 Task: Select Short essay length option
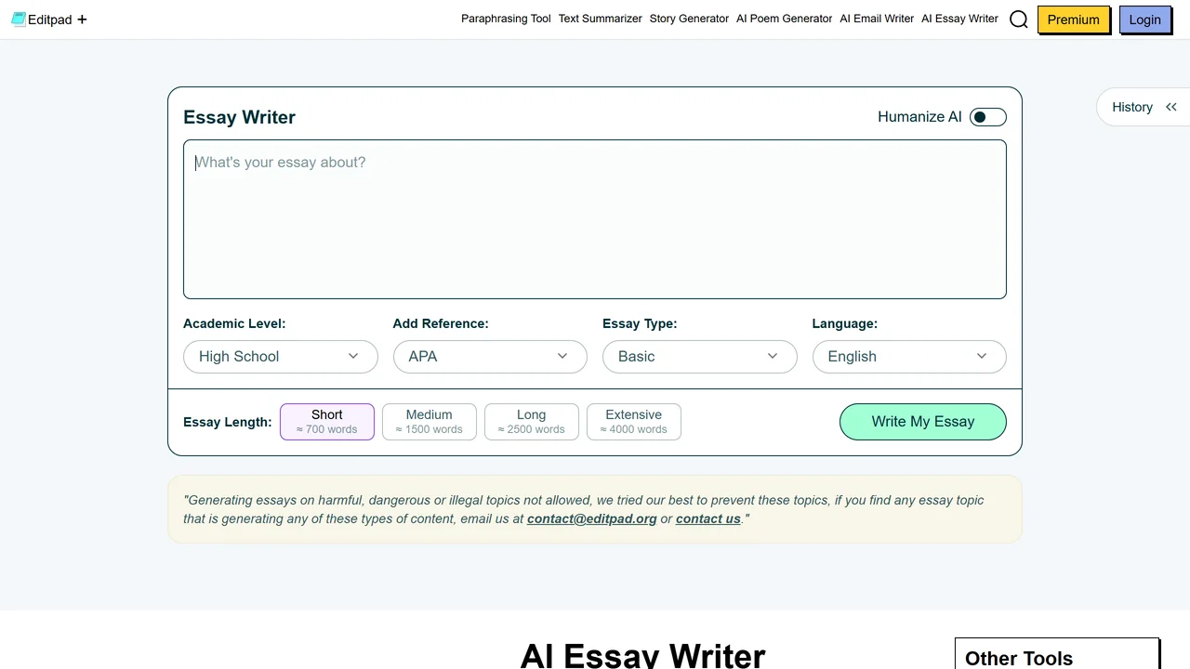(x=327, y=422)
